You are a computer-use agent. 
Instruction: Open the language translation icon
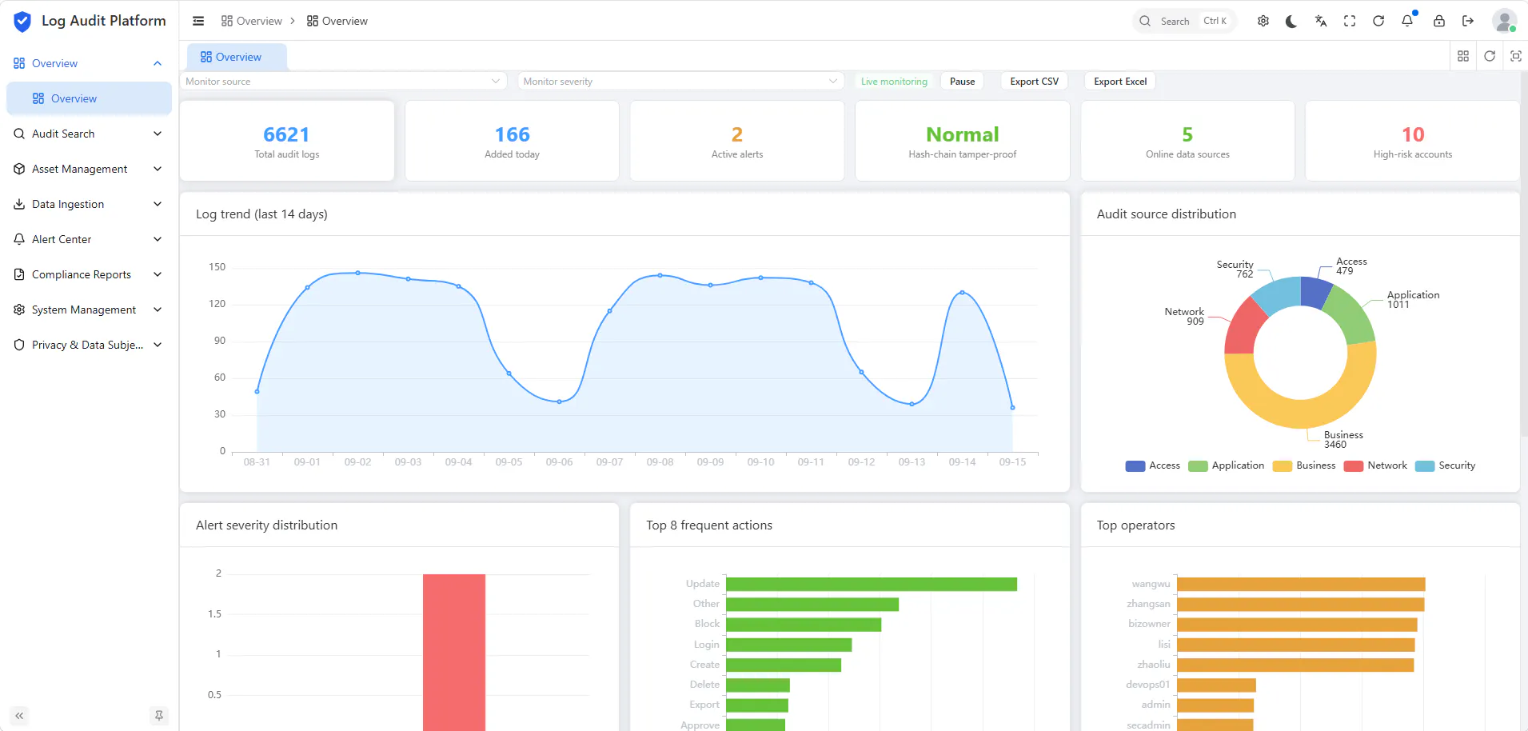(x=1321, y=21)
